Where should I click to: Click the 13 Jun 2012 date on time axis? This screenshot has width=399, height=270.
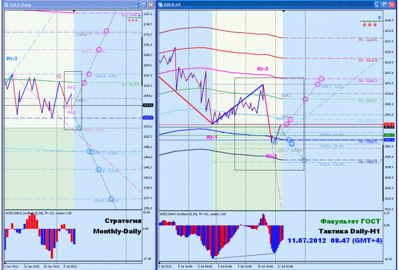(32, 266)
